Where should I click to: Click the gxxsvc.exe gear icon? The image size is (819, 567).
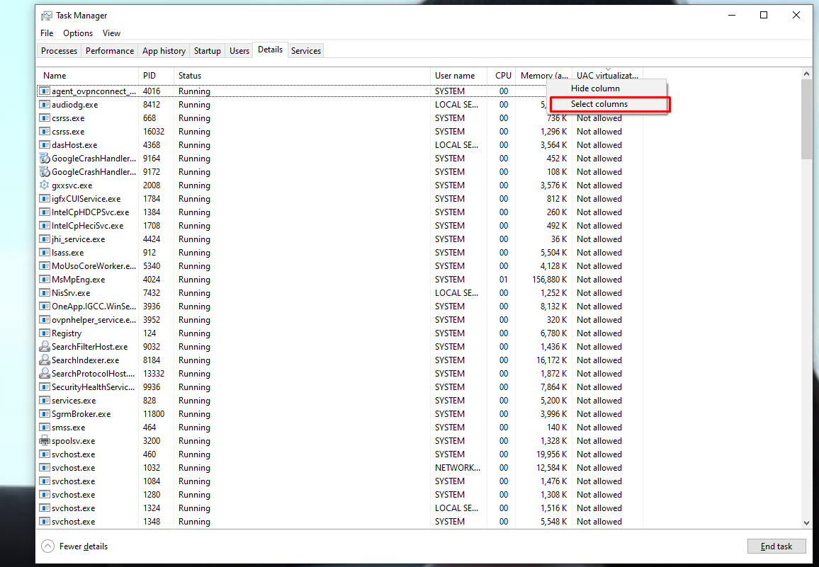pos(45,185)
